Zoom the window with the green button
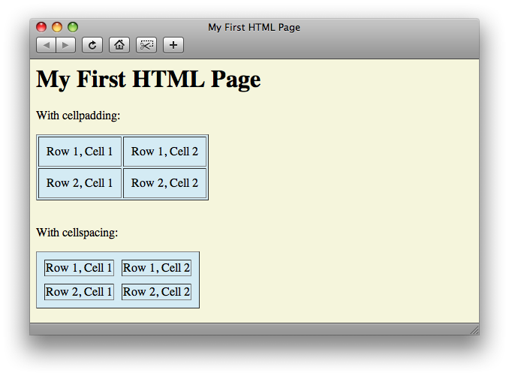509x376 pixels. (x=73, y=27)
